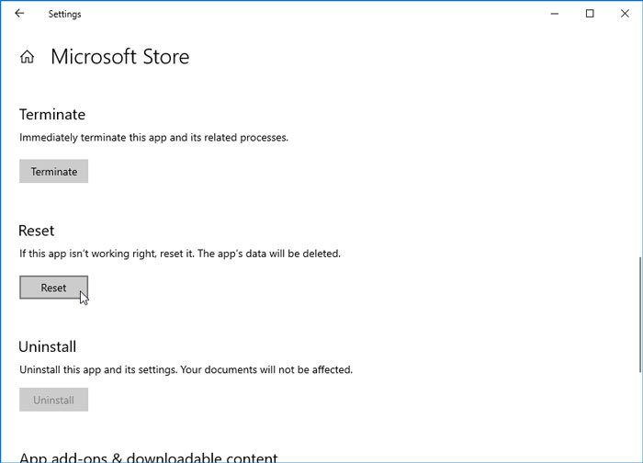Screen dimensions: 643x463
Task: Click the Terminate section heading
Action: (52, 115)
